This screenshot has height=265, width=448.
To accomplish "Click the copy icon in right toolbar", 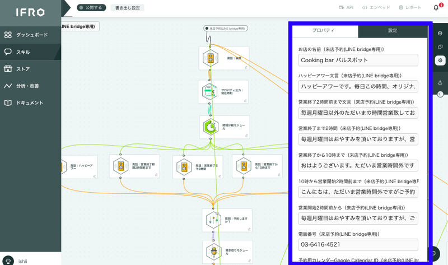I will click(x=440, y=47).
